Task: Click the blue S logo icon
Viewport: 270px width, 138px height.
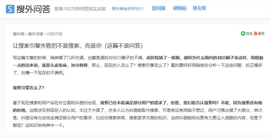Action: coord(10,9)
